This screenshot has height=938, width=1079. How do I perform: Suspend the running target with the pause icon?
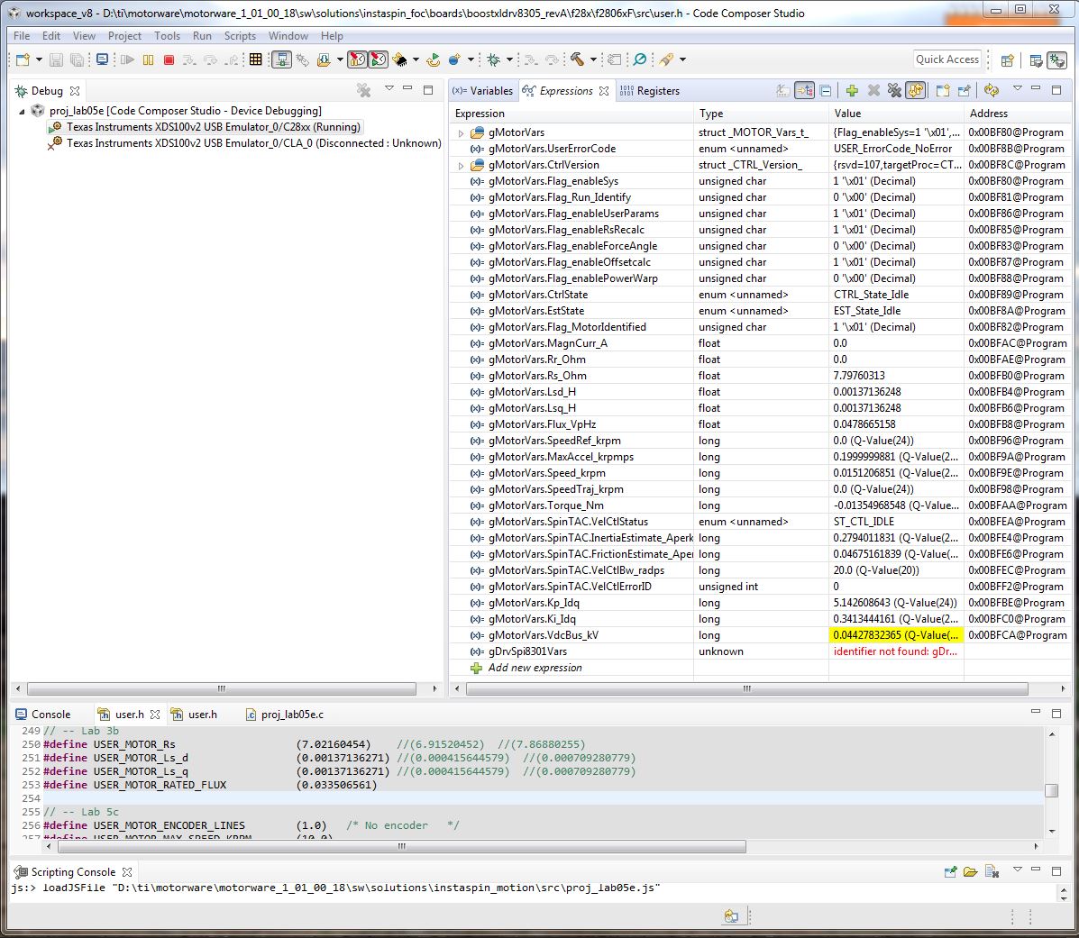(x=149, y=59)
